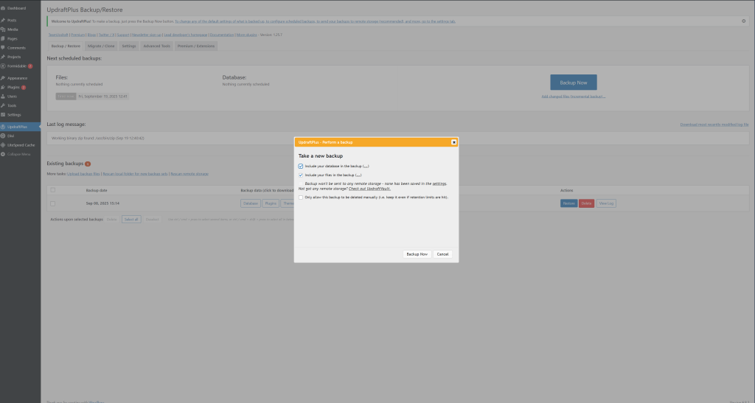
Task: Uncheck 'Include your database in the backup'
Action: [x=301, y=167]
